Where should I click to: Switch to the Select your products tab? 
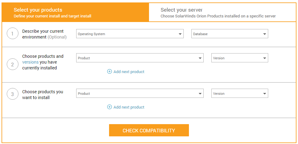75,13
